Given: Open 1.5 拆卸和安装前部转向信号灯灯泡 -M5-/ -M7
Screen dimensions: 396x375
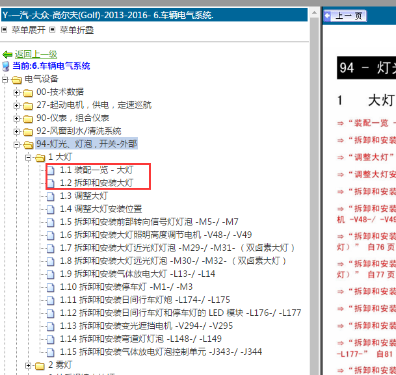Looking at the screenshot, I should coord(149,222).
